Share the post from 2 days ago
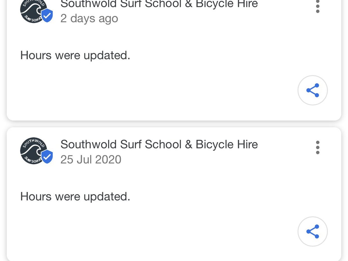 tap(313, 90)
